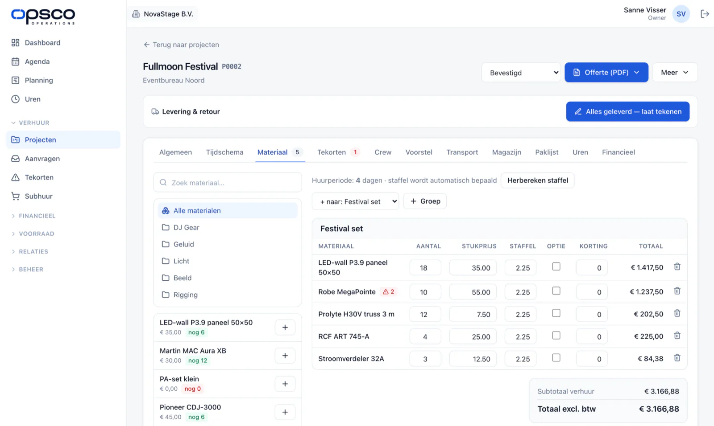
Task: Open Planning in the sidebar
Action: (x=63, y=80)
